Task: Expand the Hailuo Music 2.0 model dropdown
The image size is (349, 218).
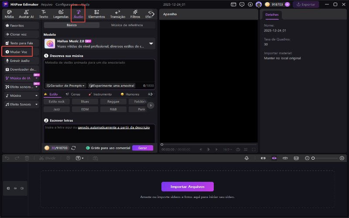Action: (151, 44)
